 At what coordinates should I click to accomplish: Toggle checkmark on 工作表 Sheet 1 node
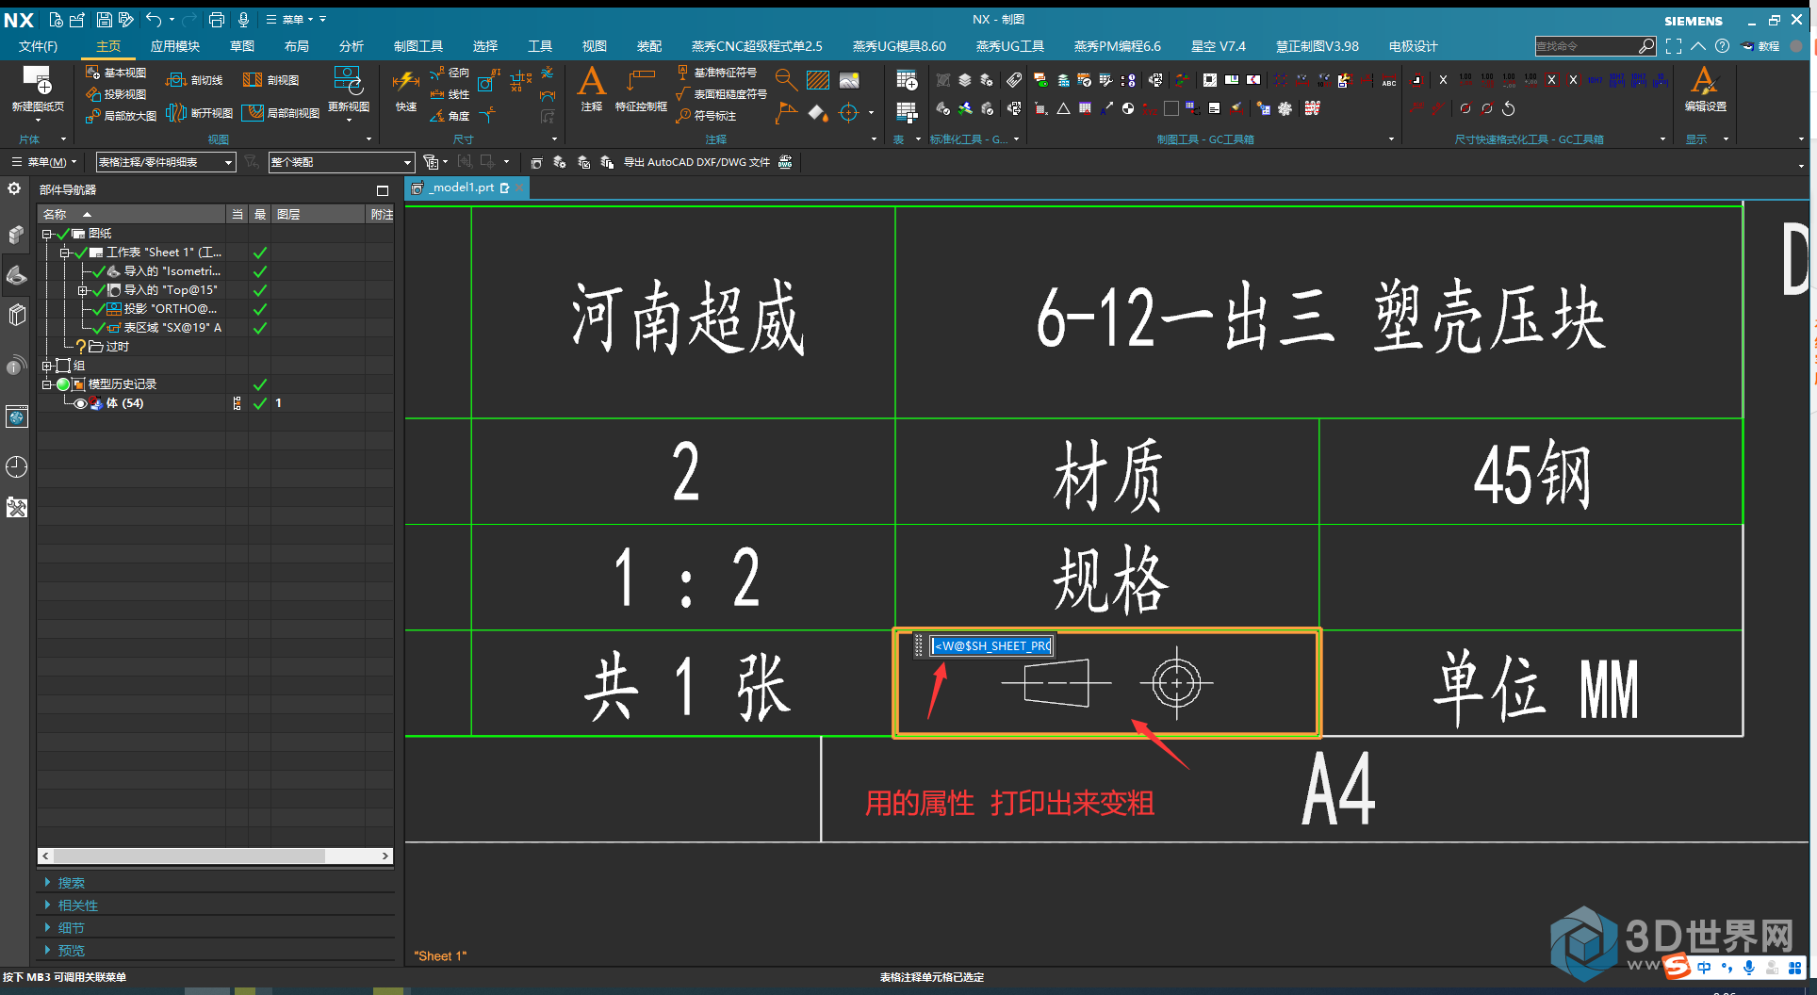81,253
